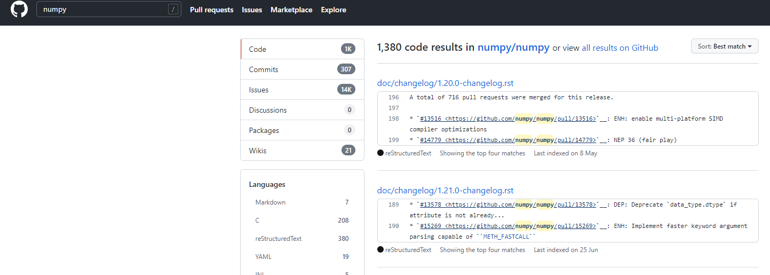Click the black language dot of 1.21.0 result

coord(380,250)
